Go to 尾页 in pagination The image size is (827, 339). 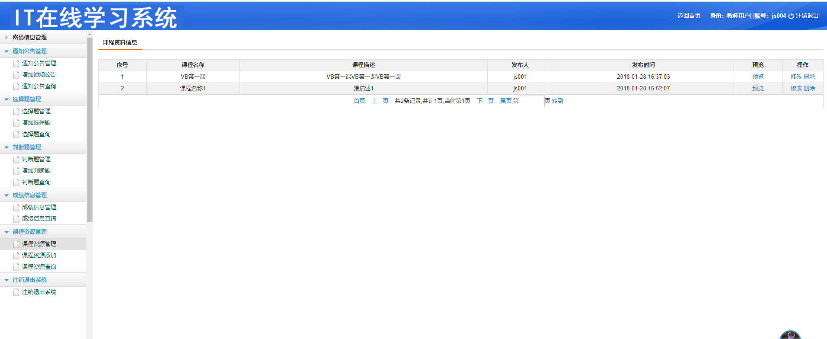point(506,101)
